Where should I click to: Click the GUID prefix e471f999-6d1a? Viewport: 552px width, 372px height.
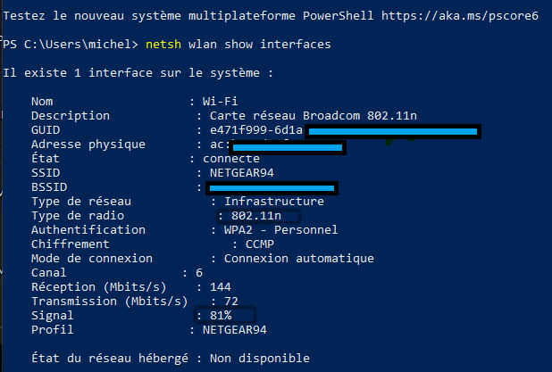pos(256,130)
